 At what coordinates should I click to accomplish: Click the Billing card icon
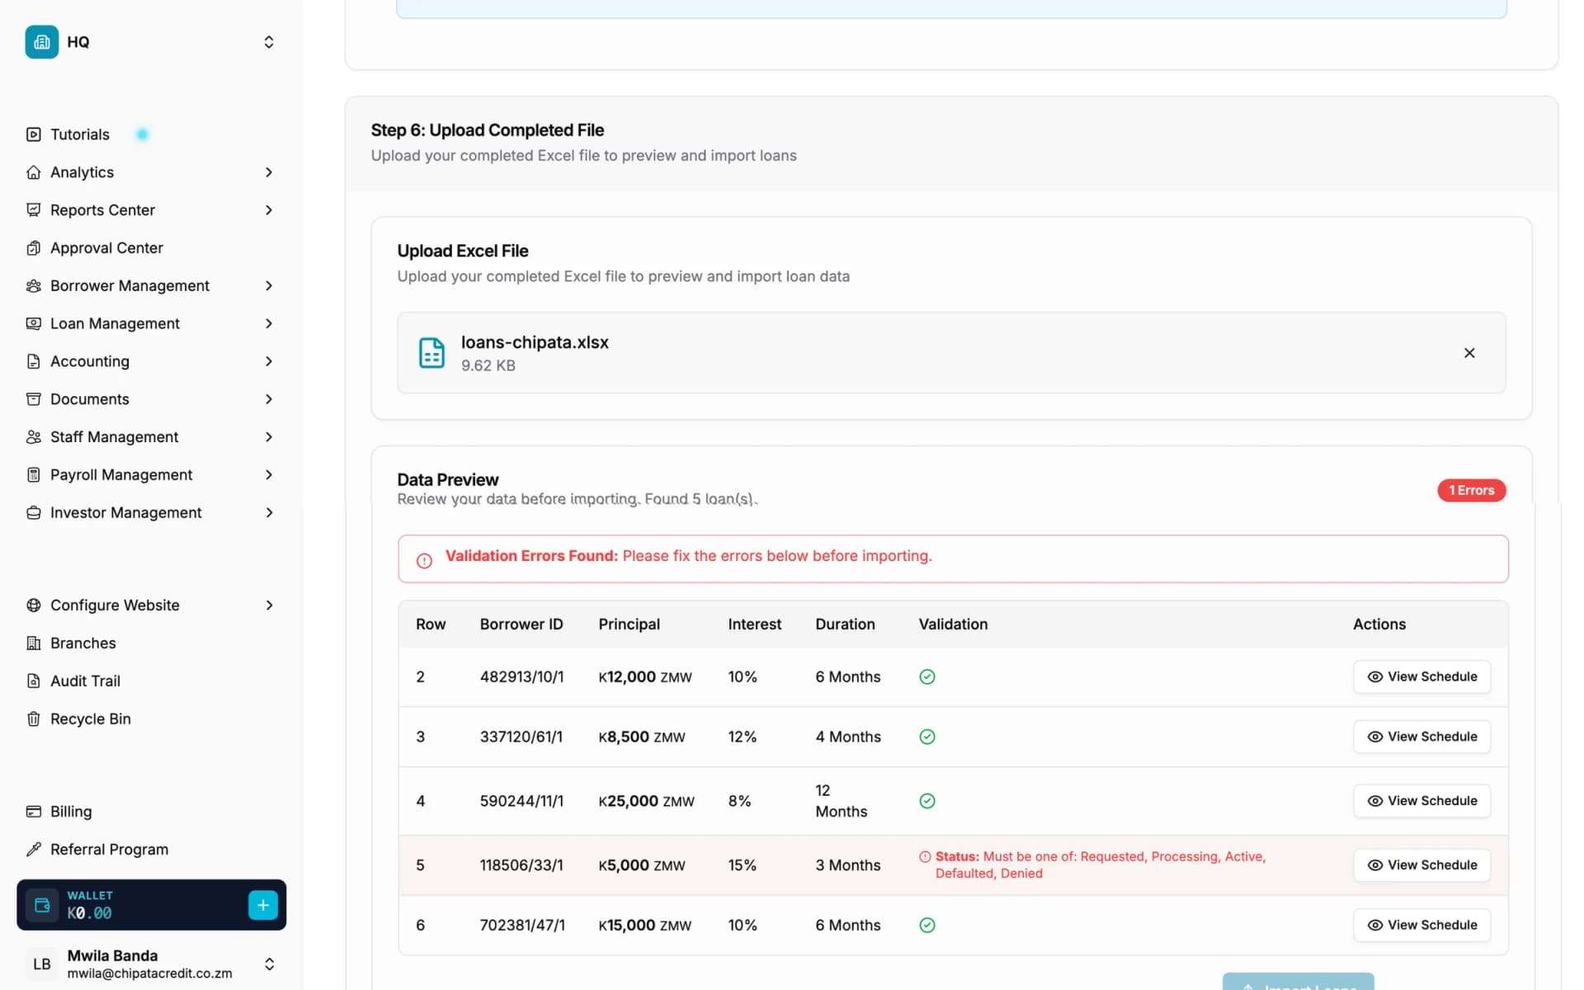coord(33,812)
